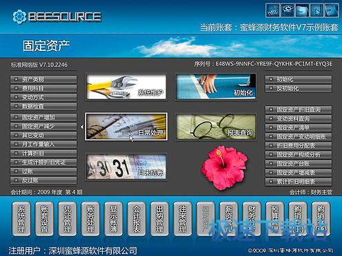Open 累计折旧明细表 report
The image size is (342, 256).
pos(299,182)
